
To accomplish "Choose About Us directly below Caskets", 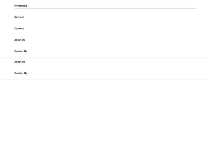I will (x=20, y=40).
